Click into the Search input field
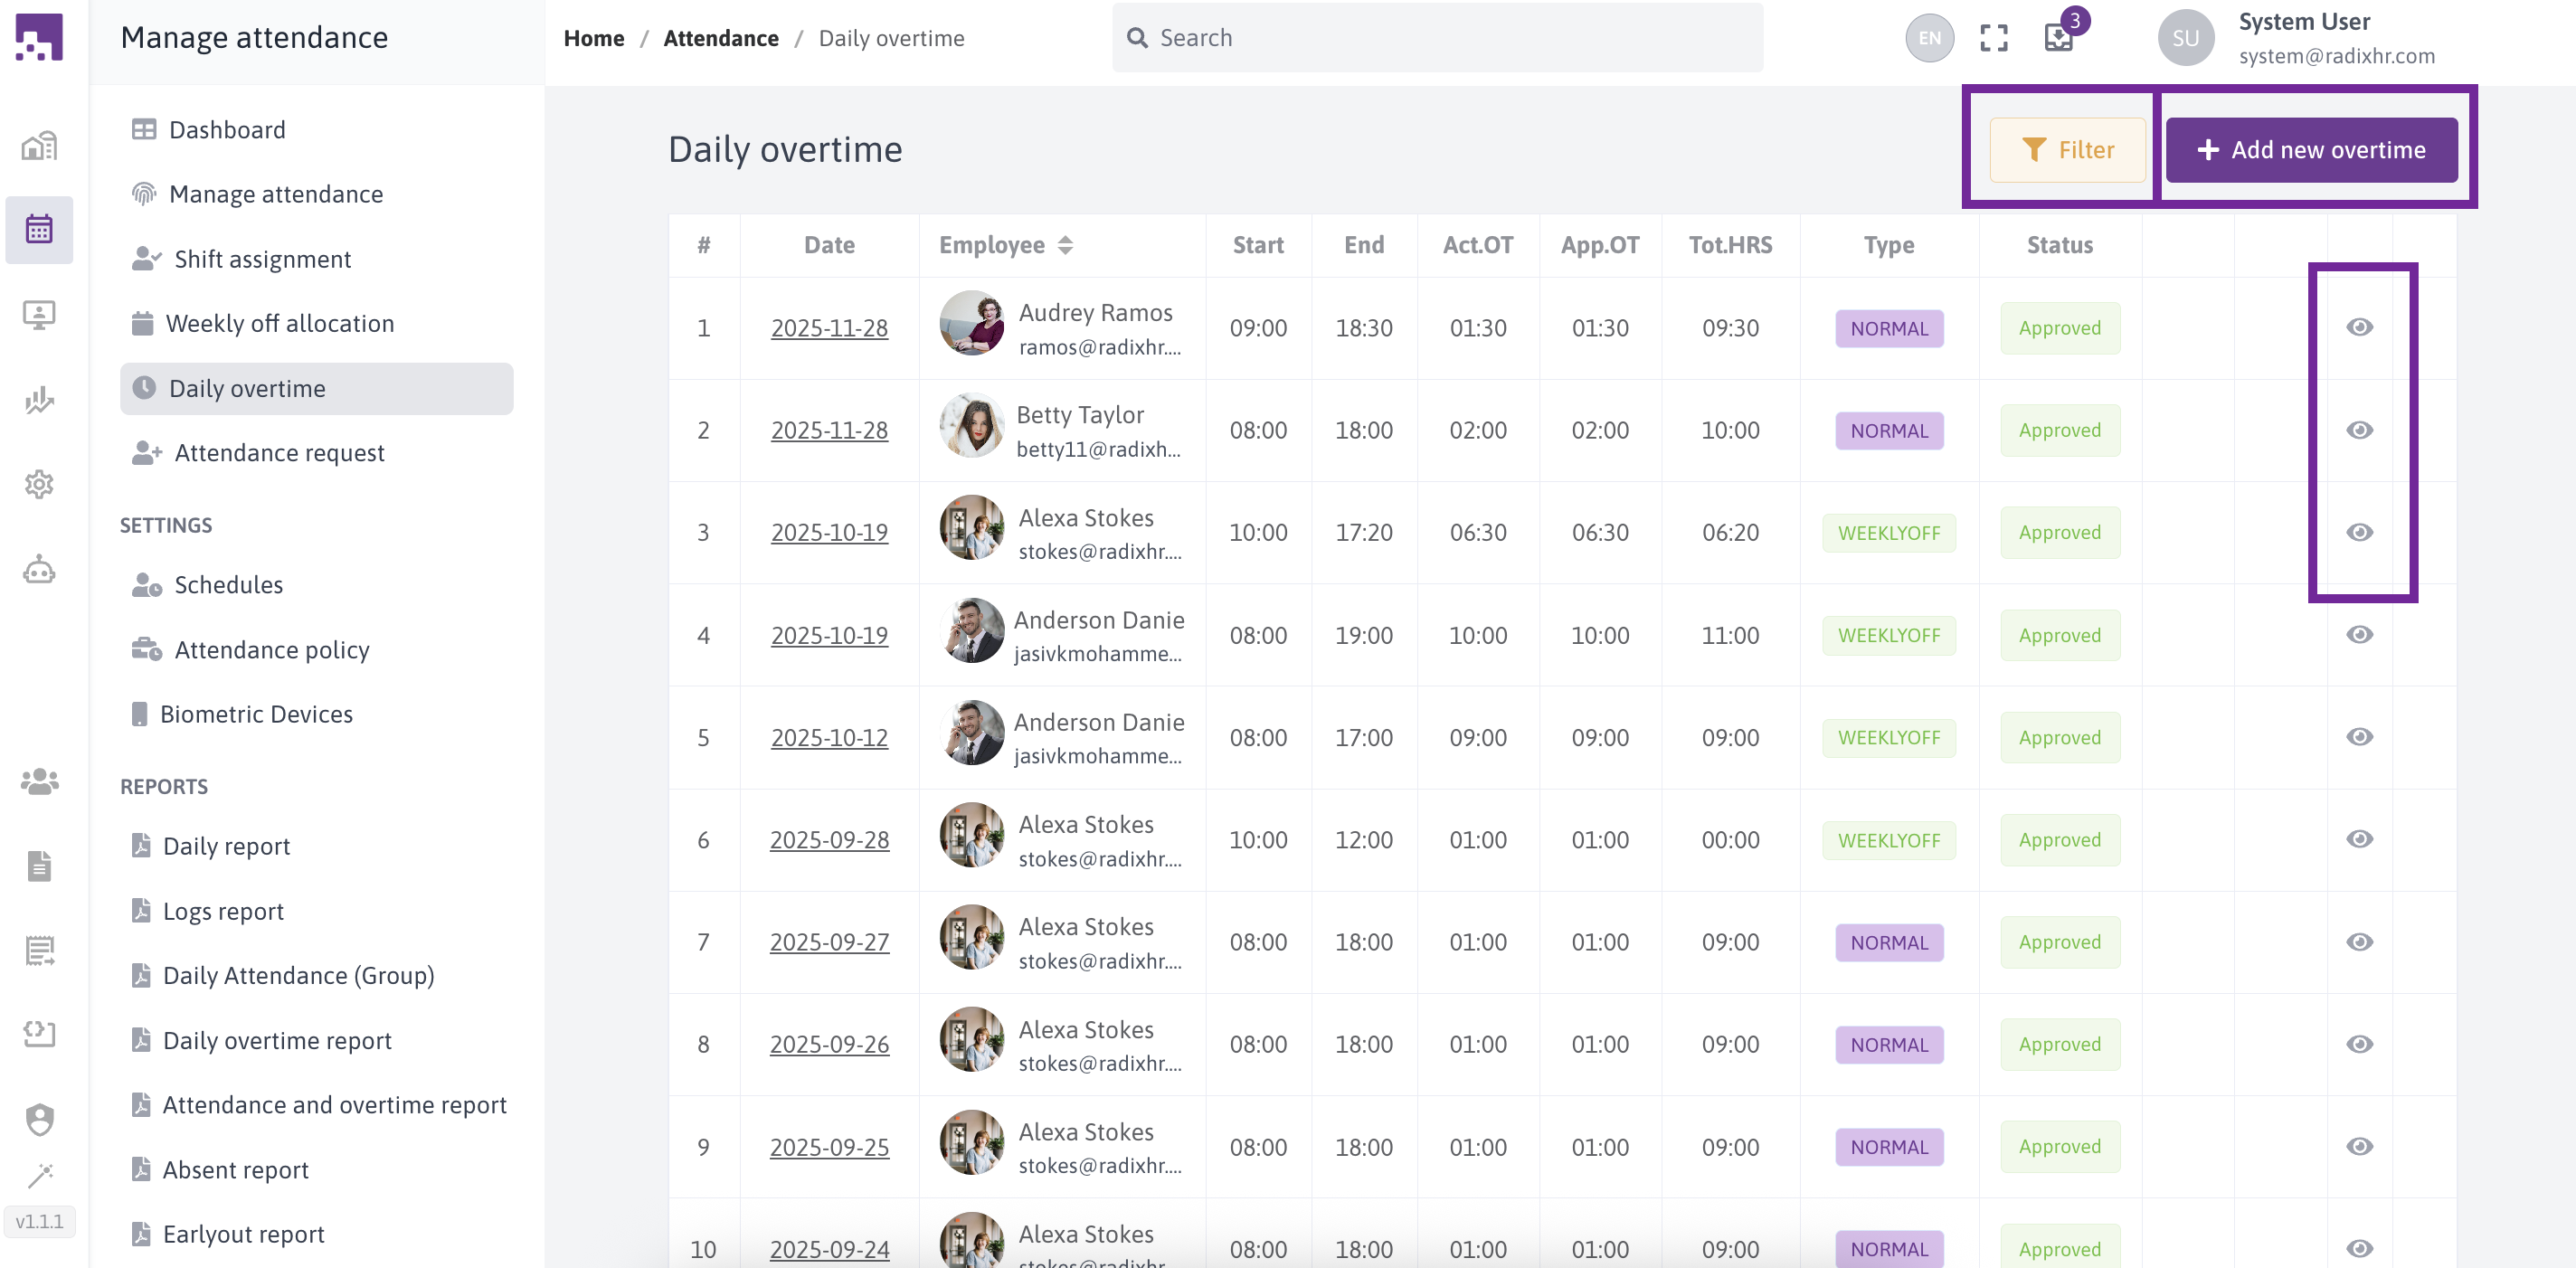This screenshot has width=2576, height=1268. (x=1440, y=38)
